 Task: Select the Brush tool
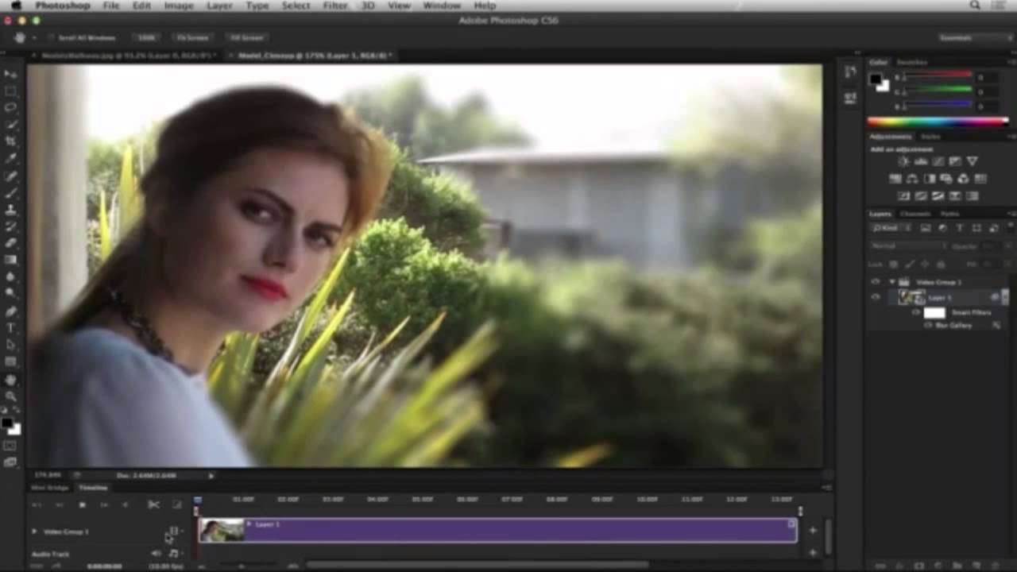coord(10,192)
